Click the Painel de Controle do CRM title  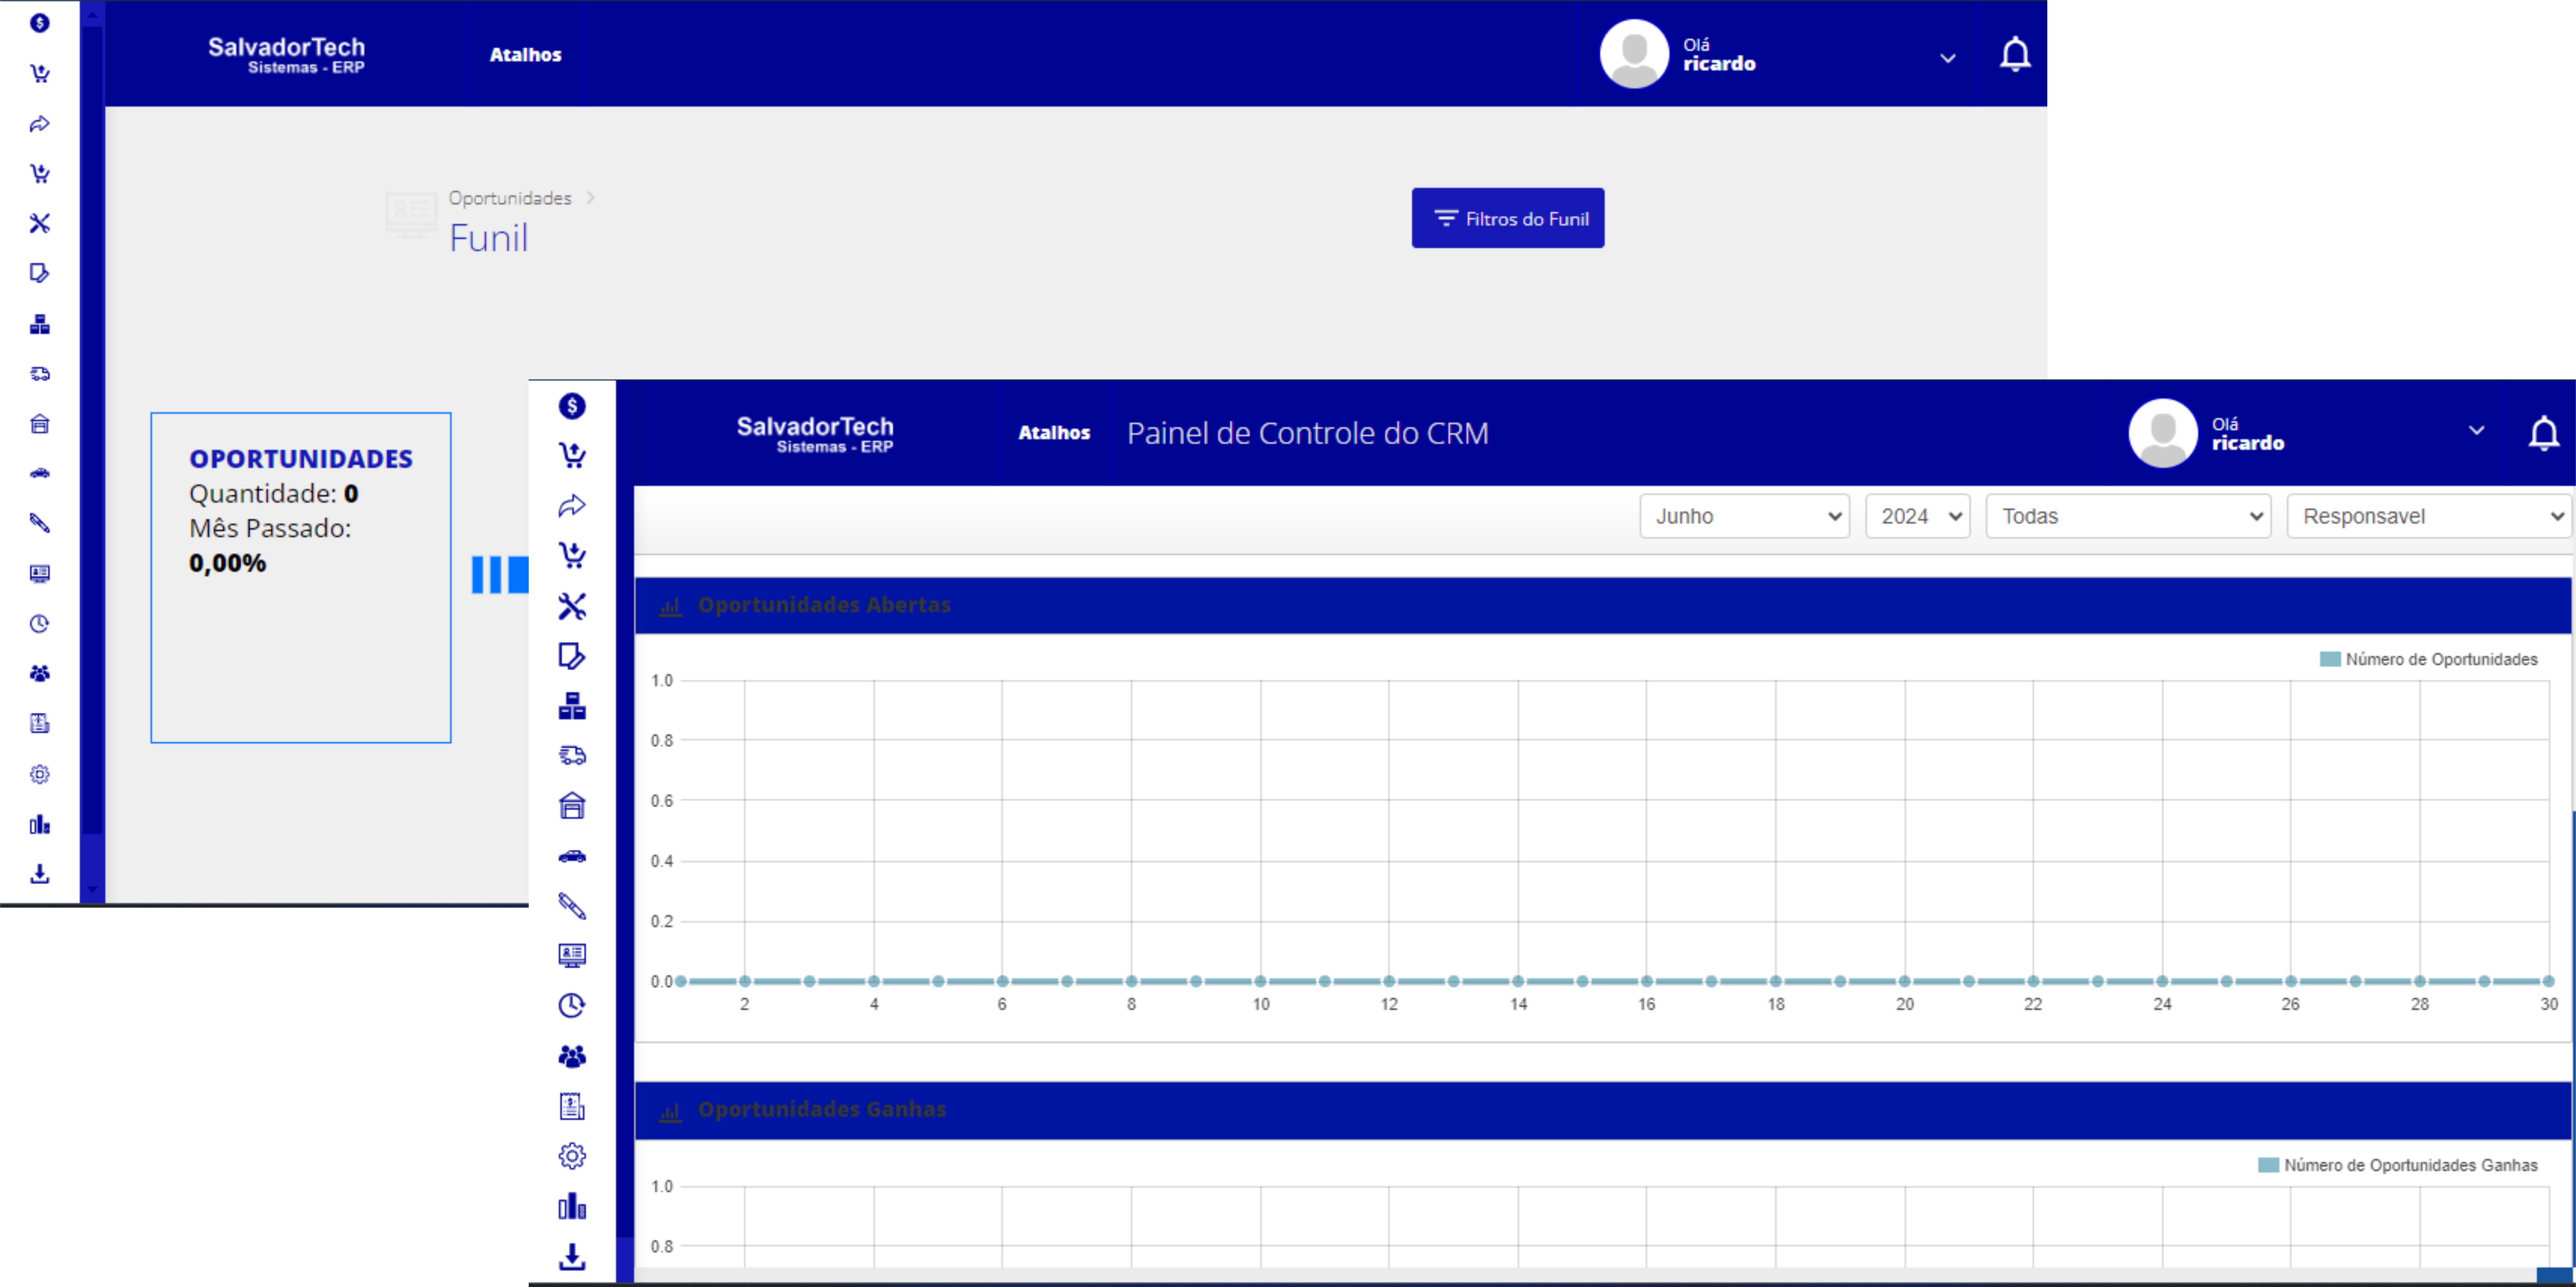(1307, 433)
